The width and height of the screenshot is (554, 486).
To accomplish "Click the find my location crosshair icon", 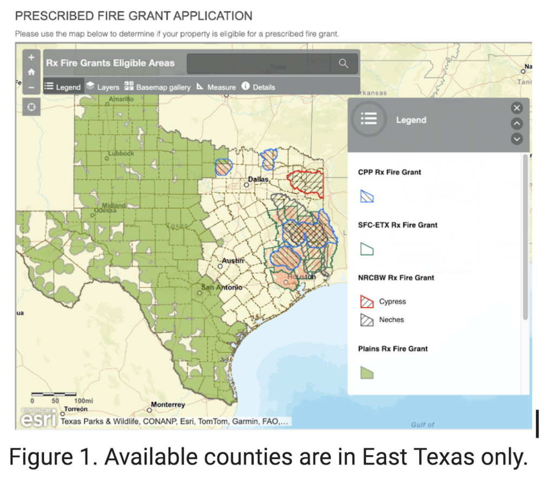I will pos(31,106).
